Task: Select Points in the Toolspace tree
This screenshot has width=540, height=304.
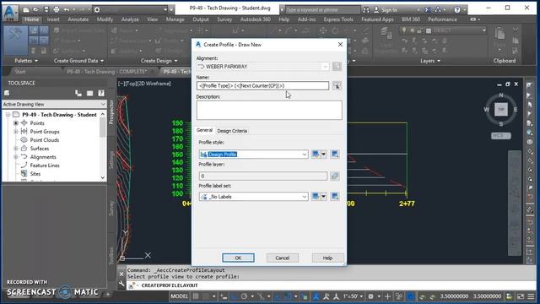Action: pyautogui.click(x=37, y=123)
